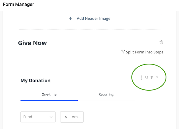Switch to the Recurring donation tab
179x129 pixels.
106,94
